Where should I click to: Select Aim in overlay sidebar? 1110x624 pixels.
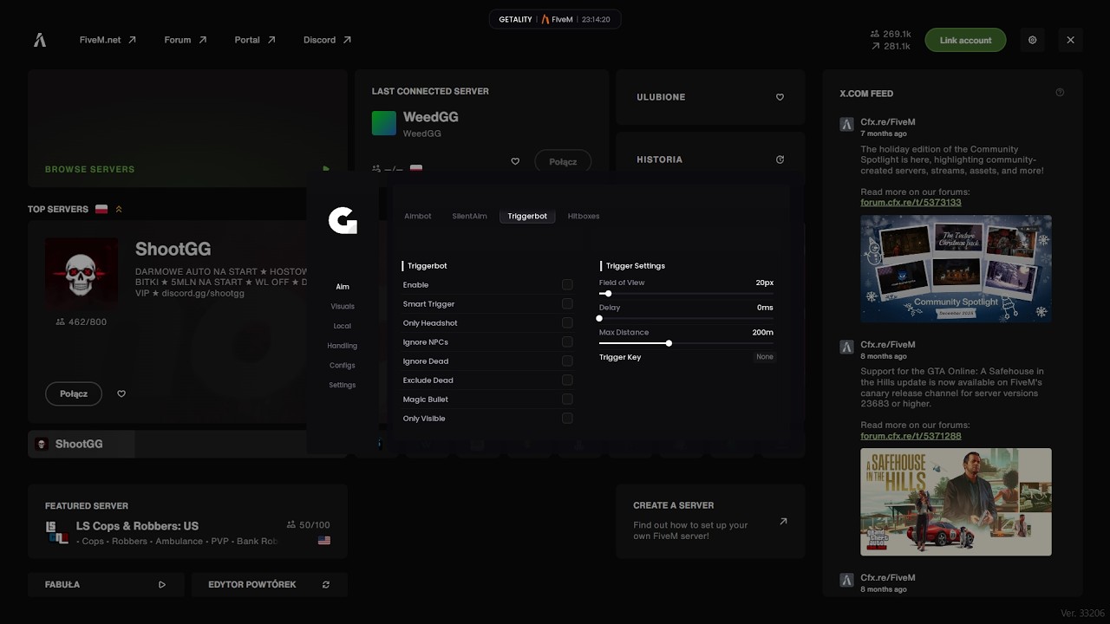click(x=343, y=287)
